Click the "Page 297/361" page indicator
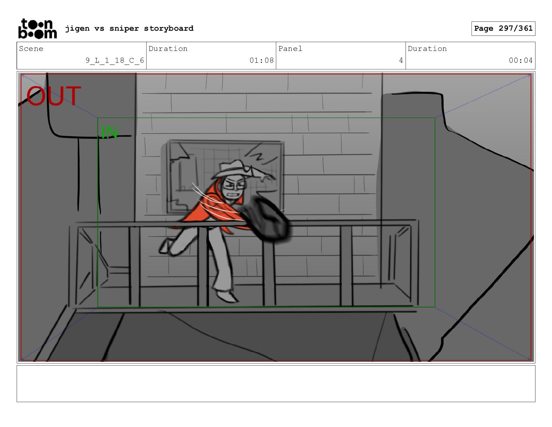 (503, 29)
